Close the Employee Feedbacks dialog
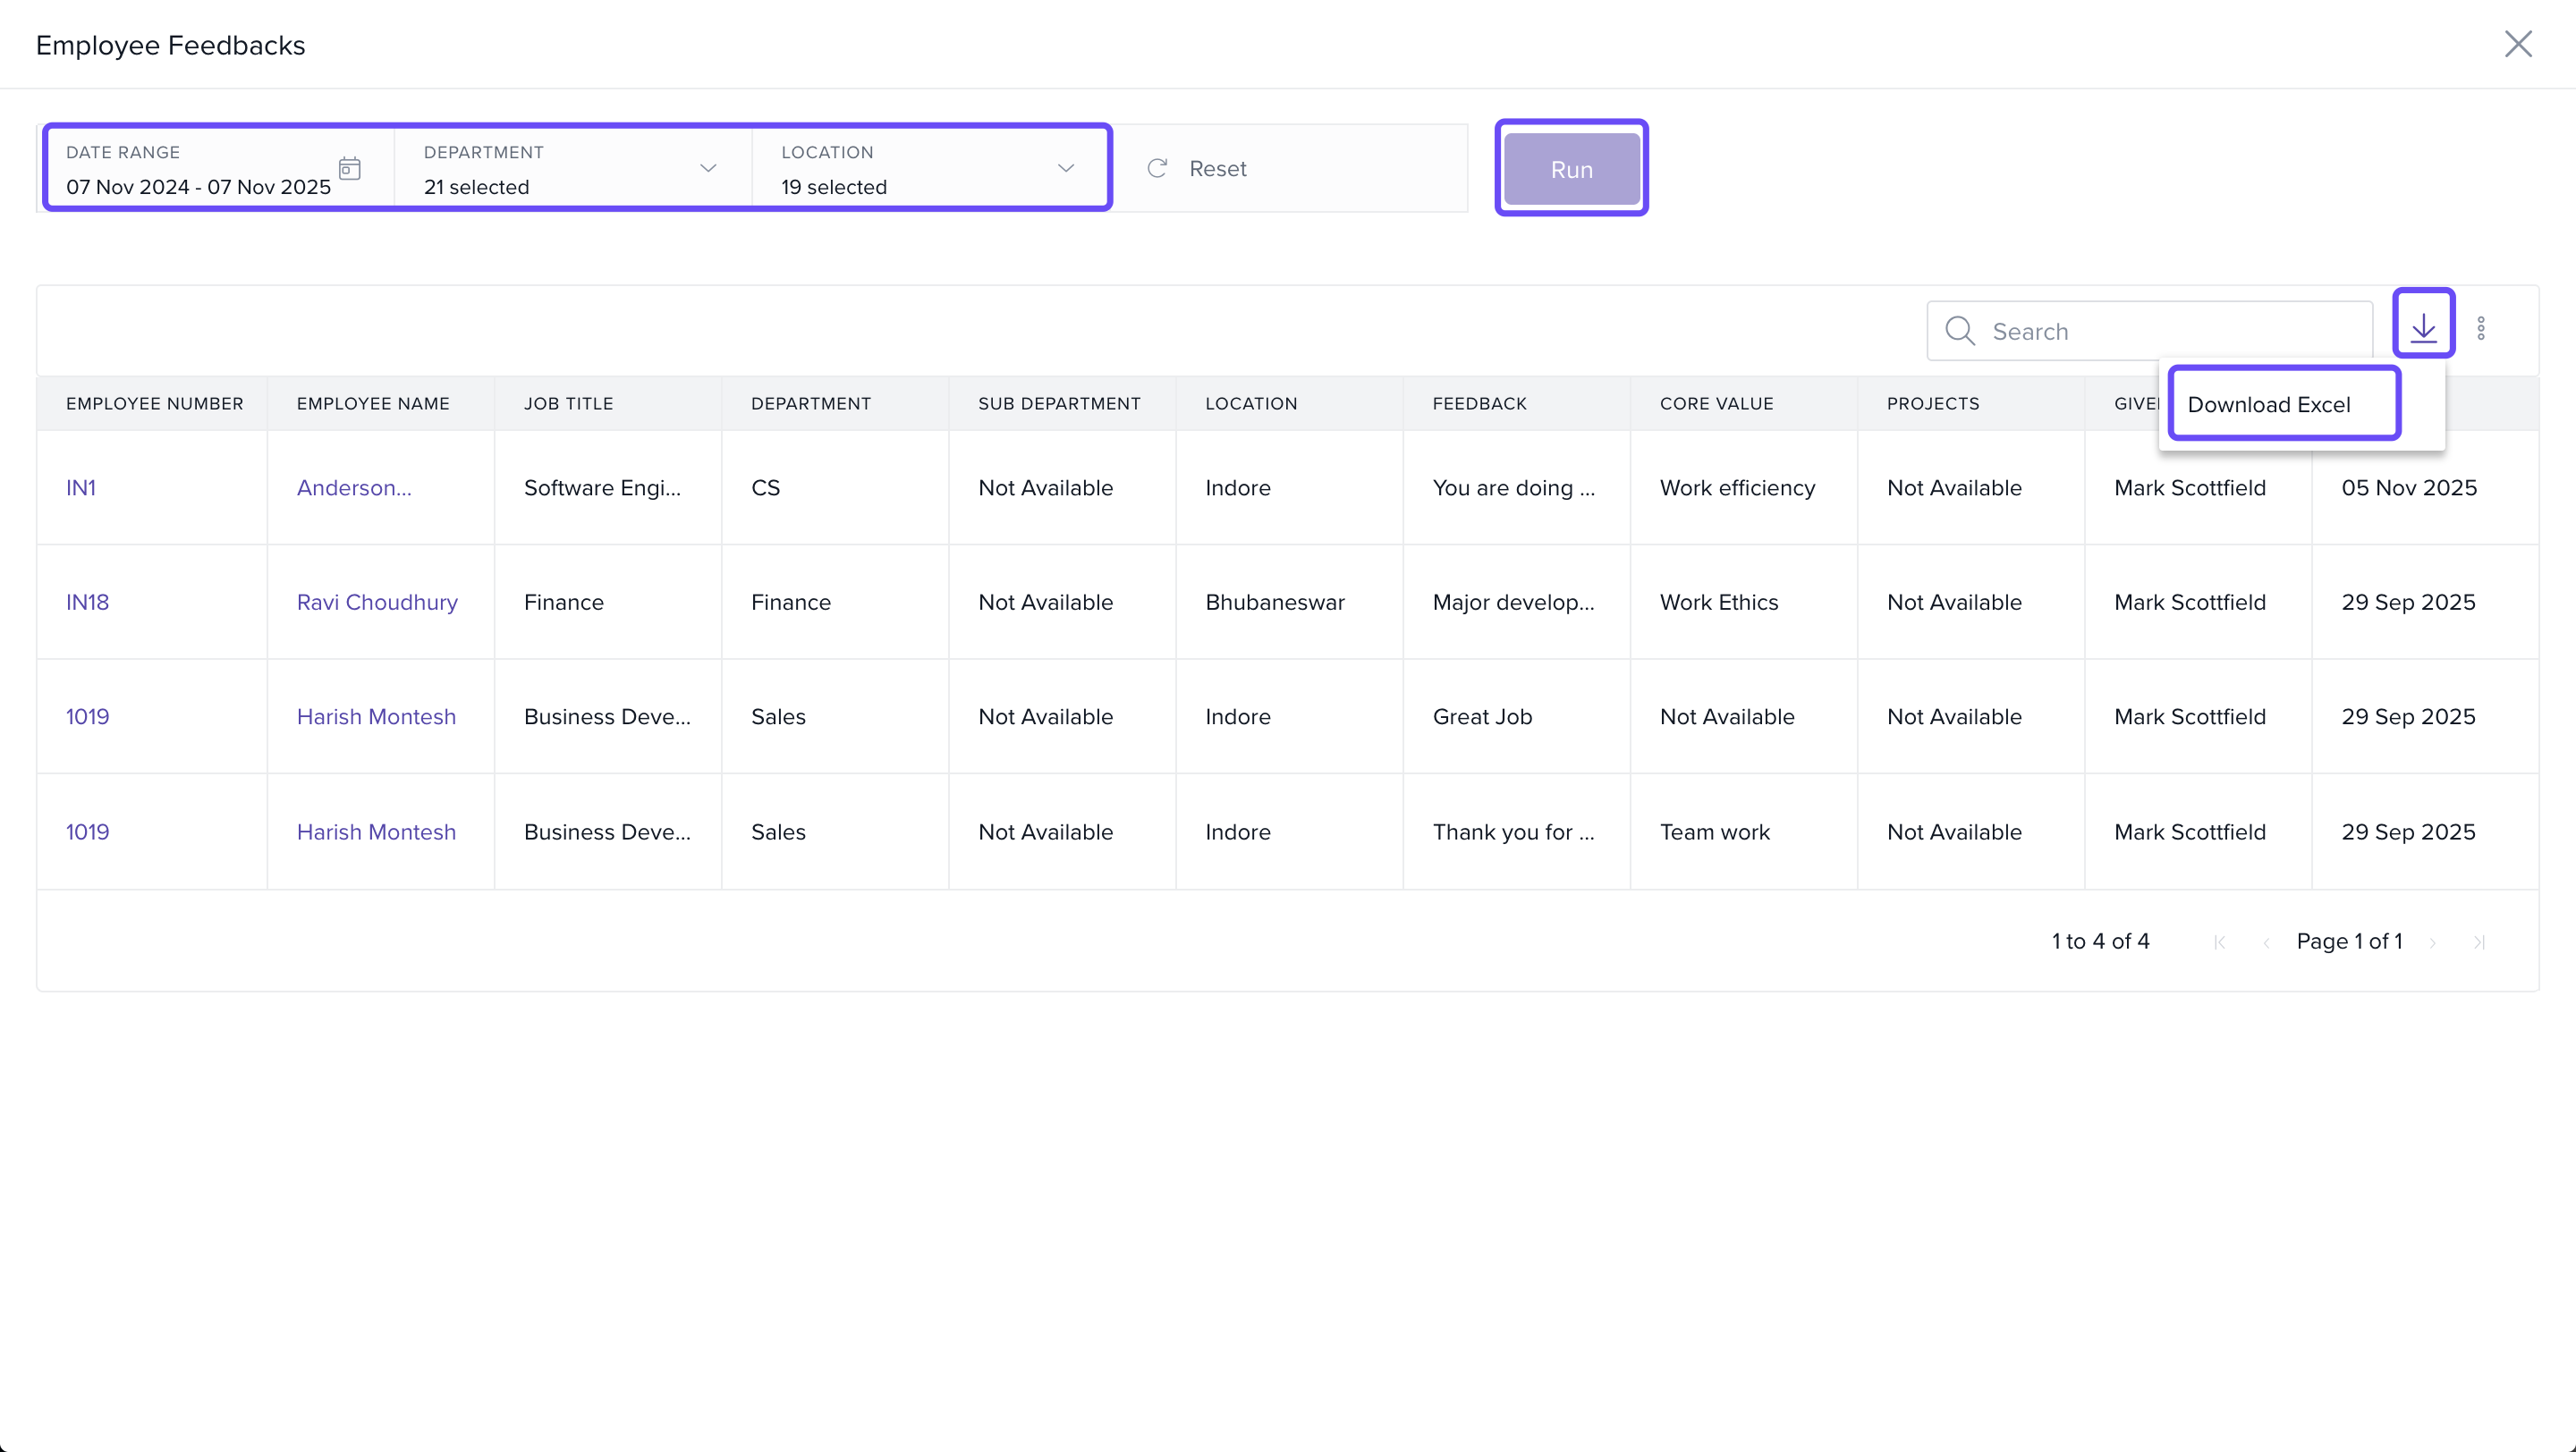2576x1452 pixels. pos(2517,44)
